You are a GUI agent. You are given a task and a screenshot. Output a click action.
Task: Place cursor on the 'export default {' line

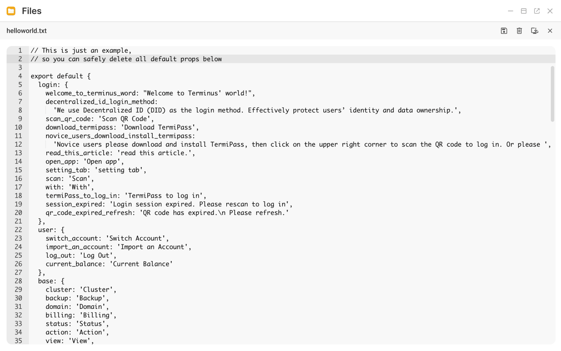(60, 76)
